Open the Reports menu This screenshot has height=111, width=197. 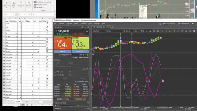(69, 24)
